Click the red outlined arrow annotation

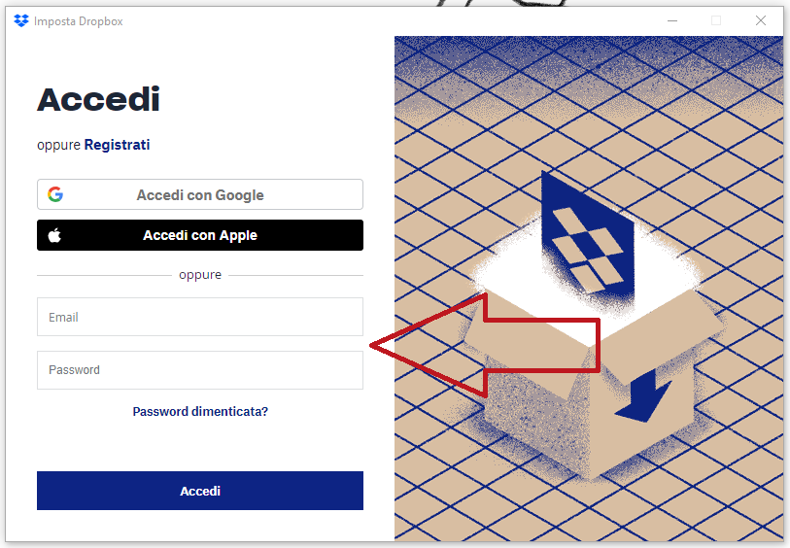485,346
